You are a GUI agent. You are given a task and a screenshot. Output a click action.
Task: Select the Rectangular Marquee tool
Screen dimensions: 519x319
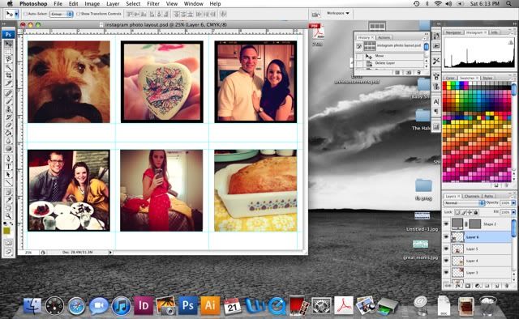[x=9, y=52]
